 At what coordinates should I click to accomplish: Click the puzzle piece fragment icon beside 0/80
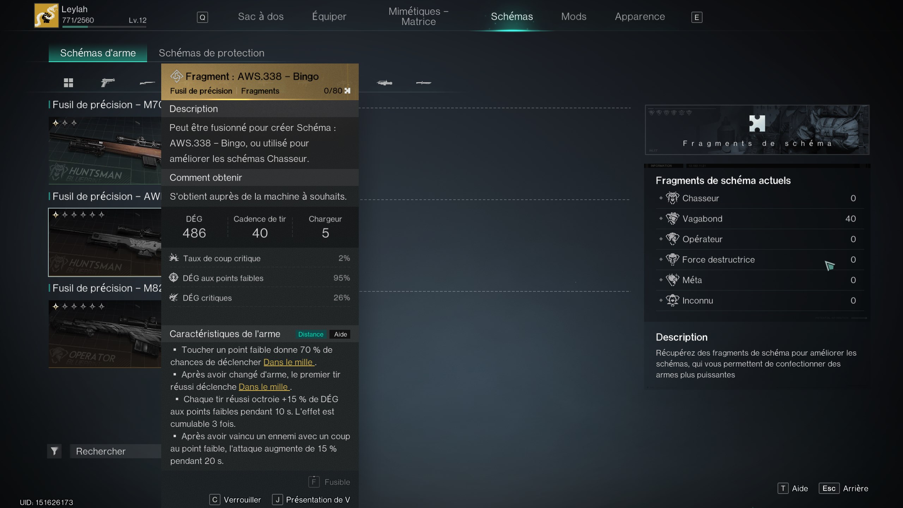click(x=348, y=91)
